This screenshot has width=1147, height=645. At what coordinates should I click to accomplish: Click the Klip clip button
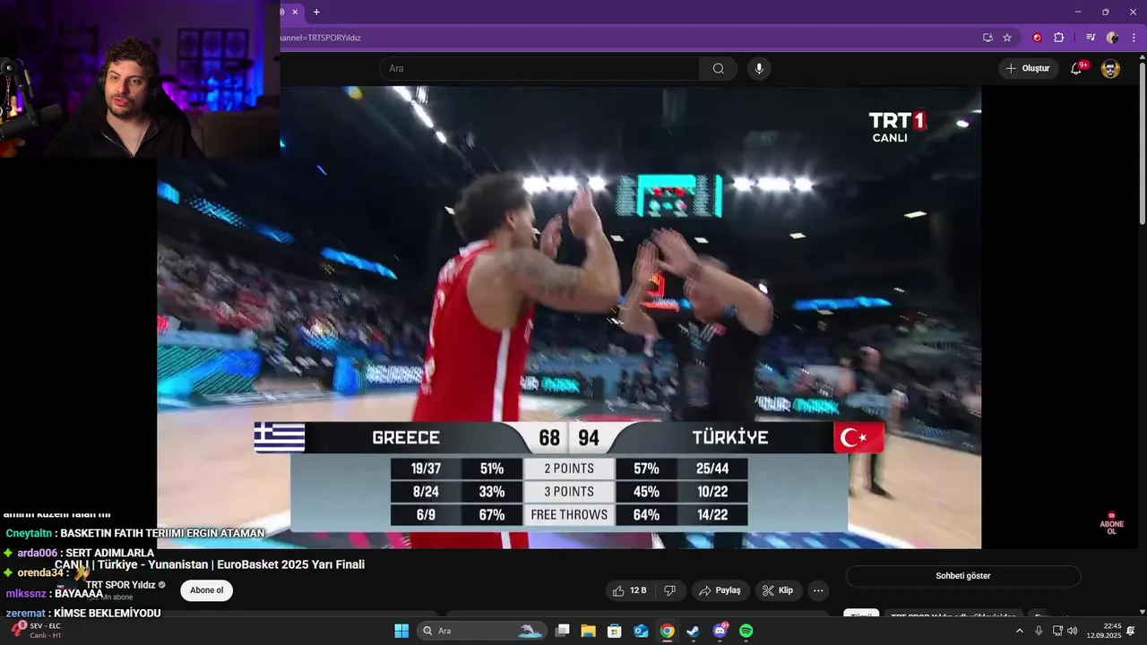pos(778,590)
